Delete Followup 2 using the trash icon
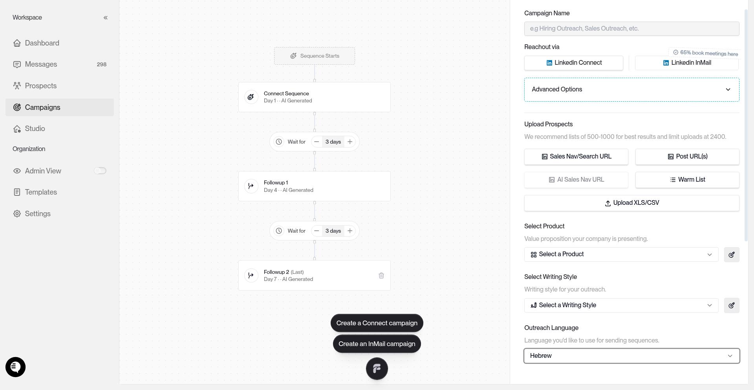 click(381, 275)
